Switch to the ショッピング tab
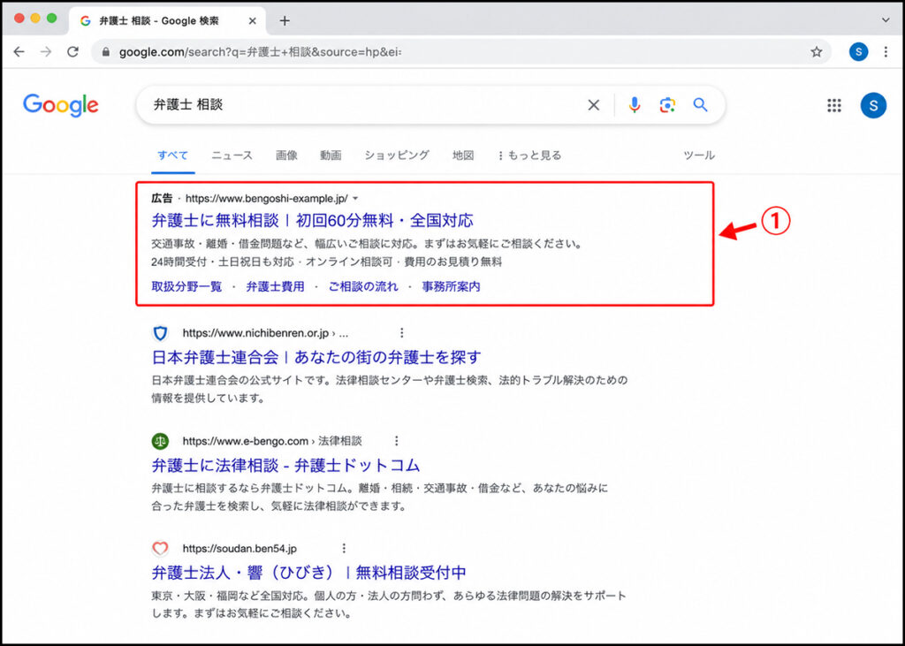This screenshot has width=905, height=646. click(x=397, y=156)
